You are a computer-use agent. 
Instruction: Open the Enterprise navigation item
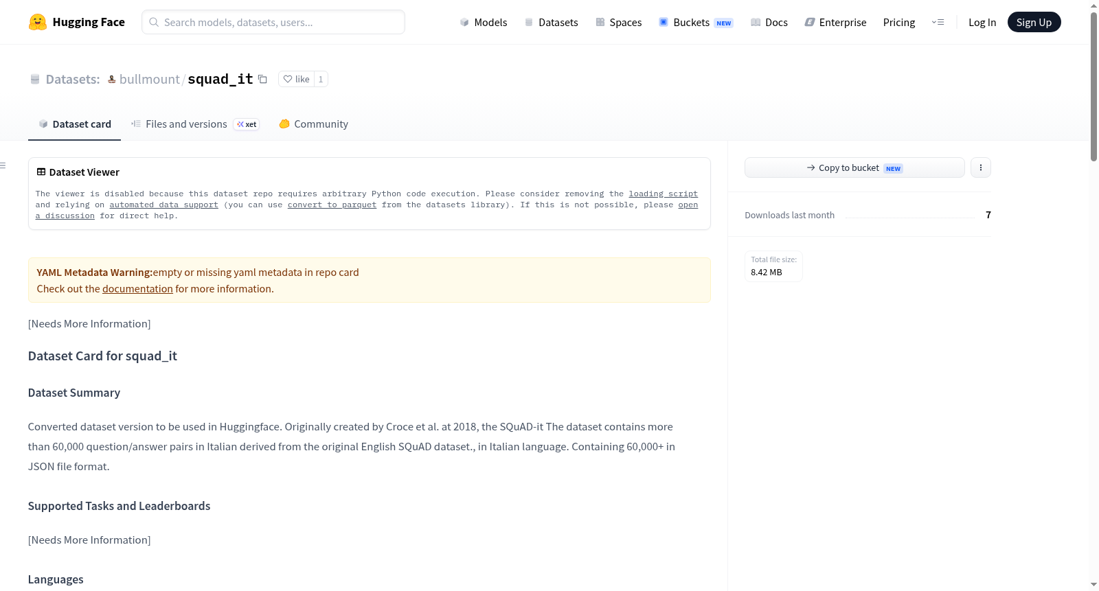point(835,22)
